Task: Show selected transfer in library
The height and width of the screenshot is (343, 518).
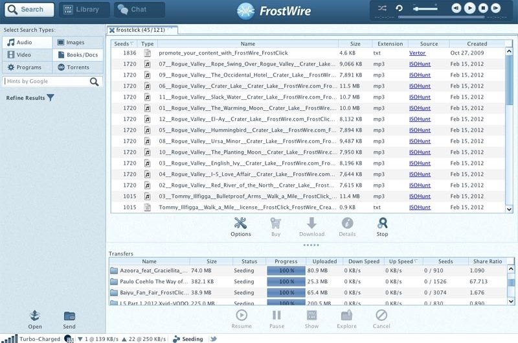Action: tap(311, 319)
